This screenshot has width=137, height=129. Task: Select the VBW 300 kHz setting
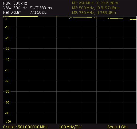[x=15, y=8]
